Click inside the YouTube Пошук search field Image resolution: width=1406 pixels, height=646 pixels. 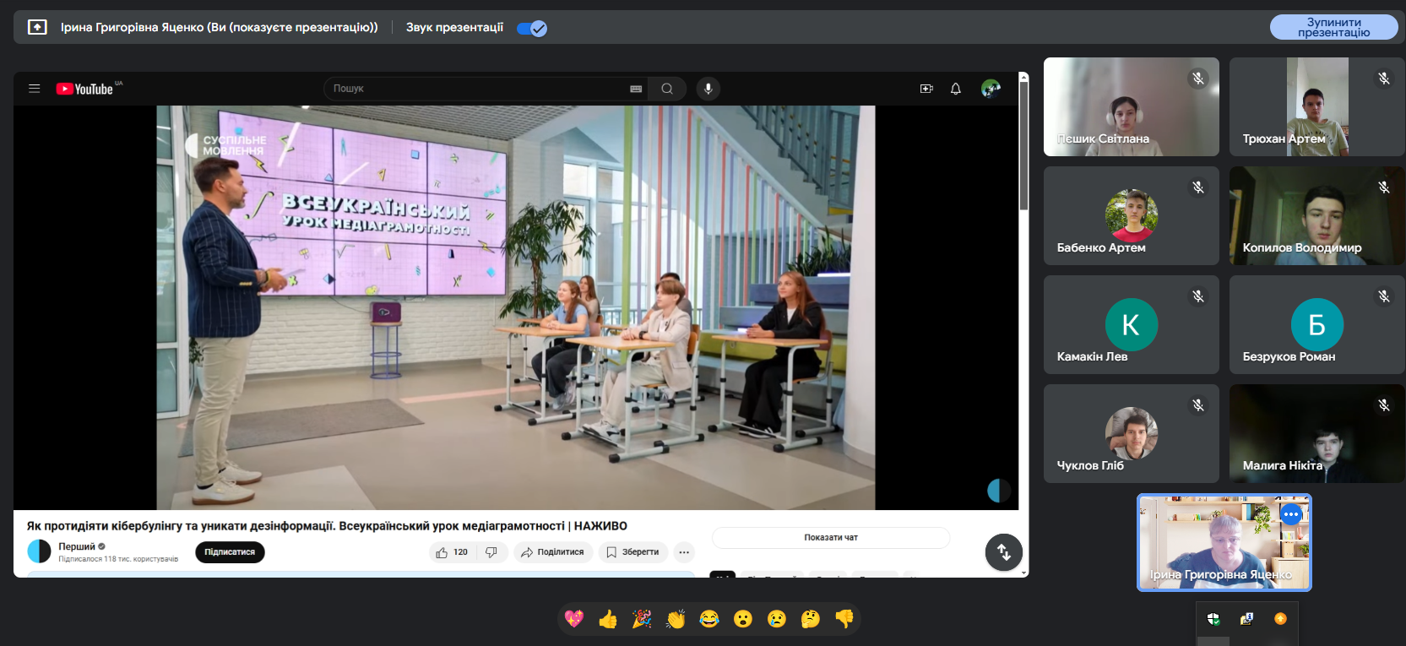pyautogui.click(x=477, y=89)
